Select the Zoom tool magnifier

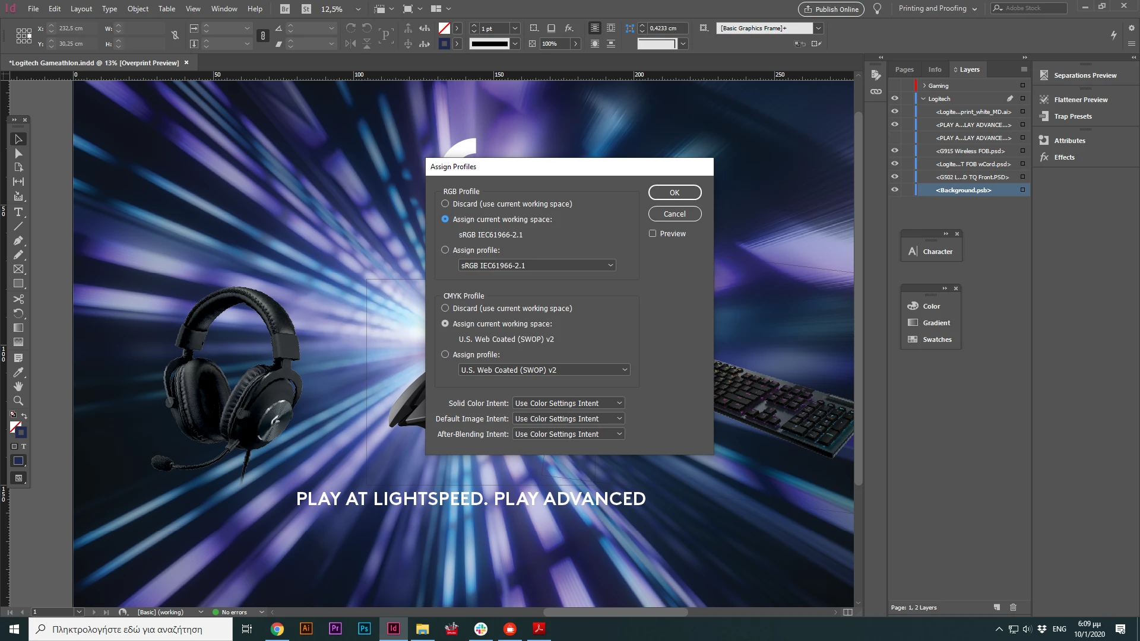(x=18, y=401)
